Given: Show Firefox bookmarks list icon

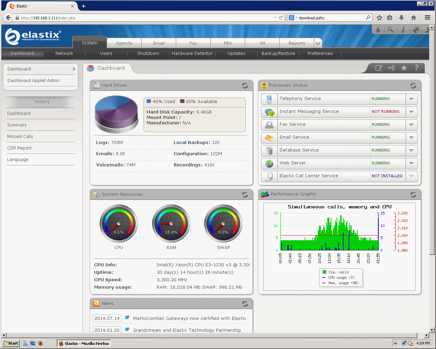Looking at the screenshot, I should coord(390,18).
